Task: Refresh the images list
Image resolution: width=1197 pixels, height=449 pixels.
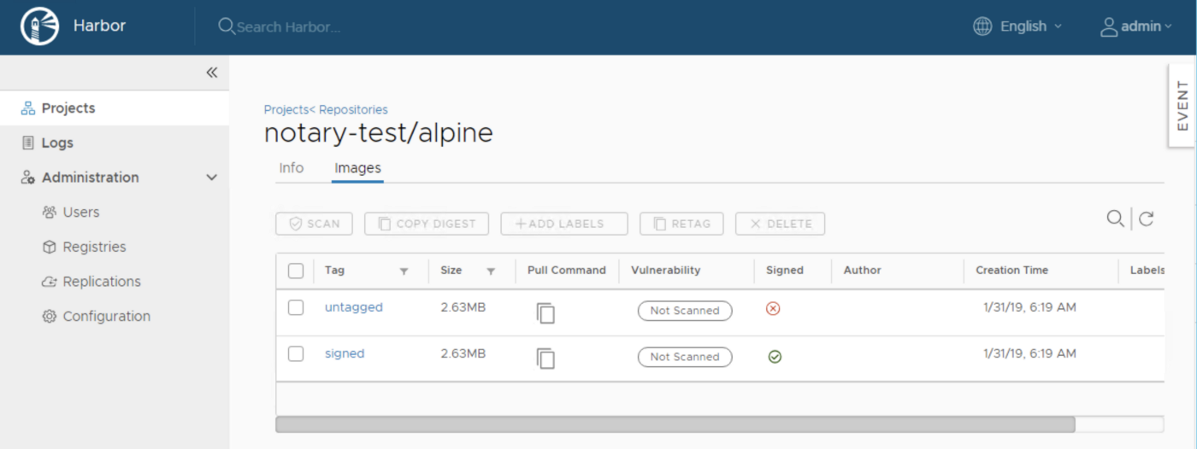Action: [x=1147, y=219]
